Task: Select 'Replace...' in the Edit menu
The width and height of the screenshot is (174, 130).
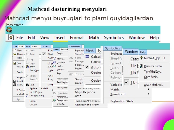Action: [34, 89]
